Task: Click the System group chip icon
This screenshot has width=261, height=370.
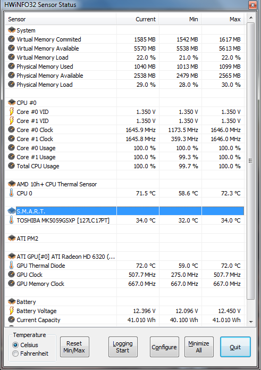Action: [x=12, y=30]
